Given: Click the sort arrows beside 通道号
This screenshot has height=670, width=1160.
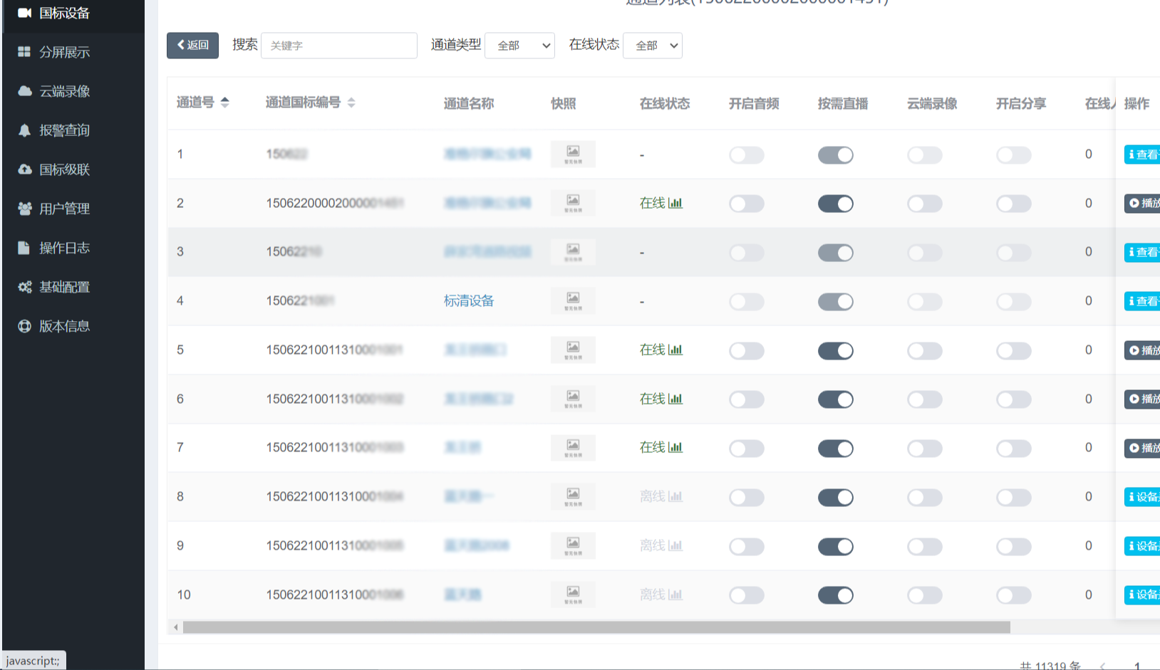Looking at the screenshot, I should (x=224, y=103).
